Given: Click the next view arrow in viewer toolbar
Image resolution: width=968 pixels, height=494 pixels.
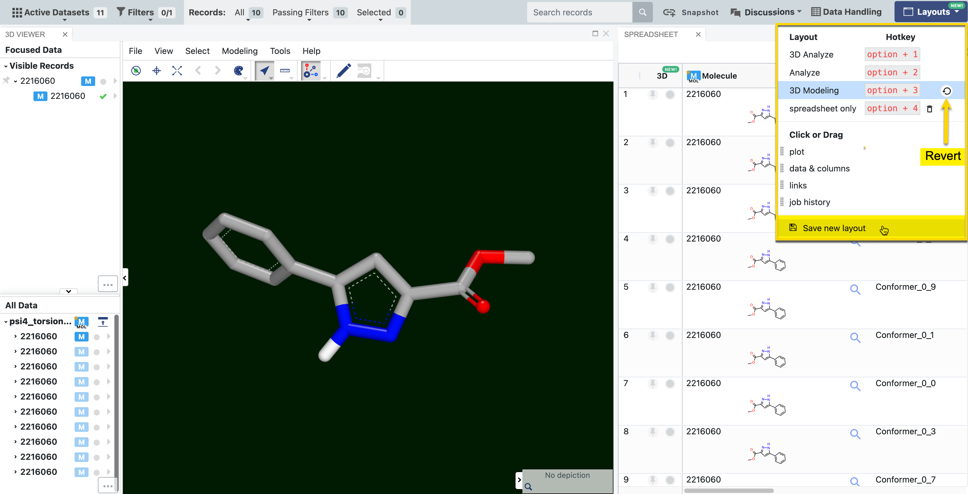Looking at the screenshot, I should [217, 71].
